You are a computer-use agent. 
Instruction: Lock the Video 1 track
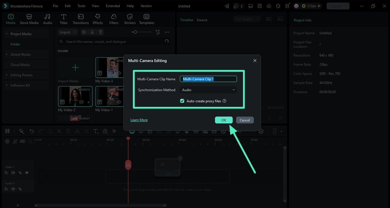6,173
